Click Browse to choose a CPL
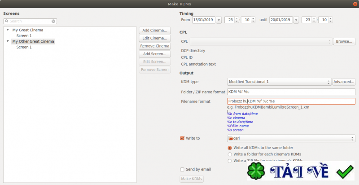 [x=344, y=41]
